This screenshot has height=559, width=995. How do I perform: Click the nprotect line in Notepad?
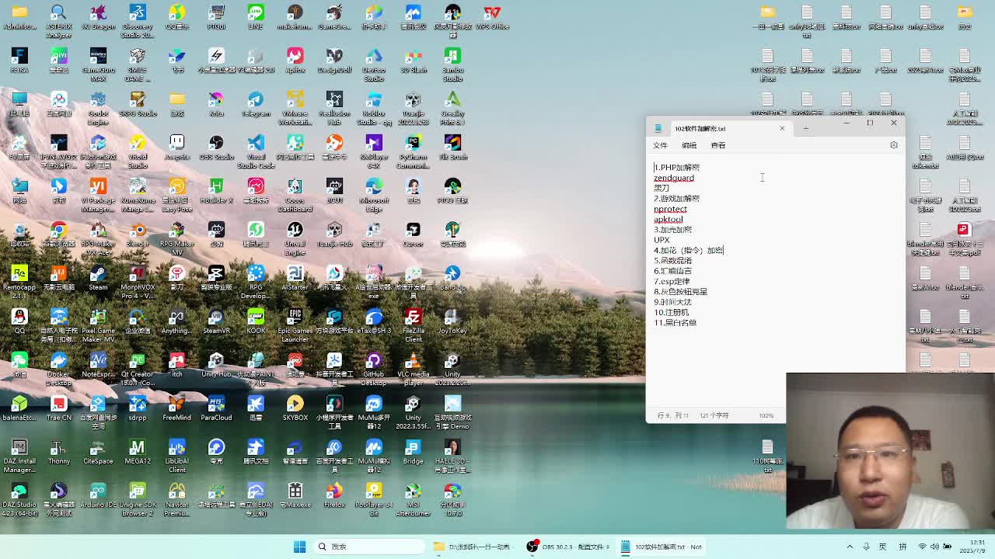(x=670, y=209)
